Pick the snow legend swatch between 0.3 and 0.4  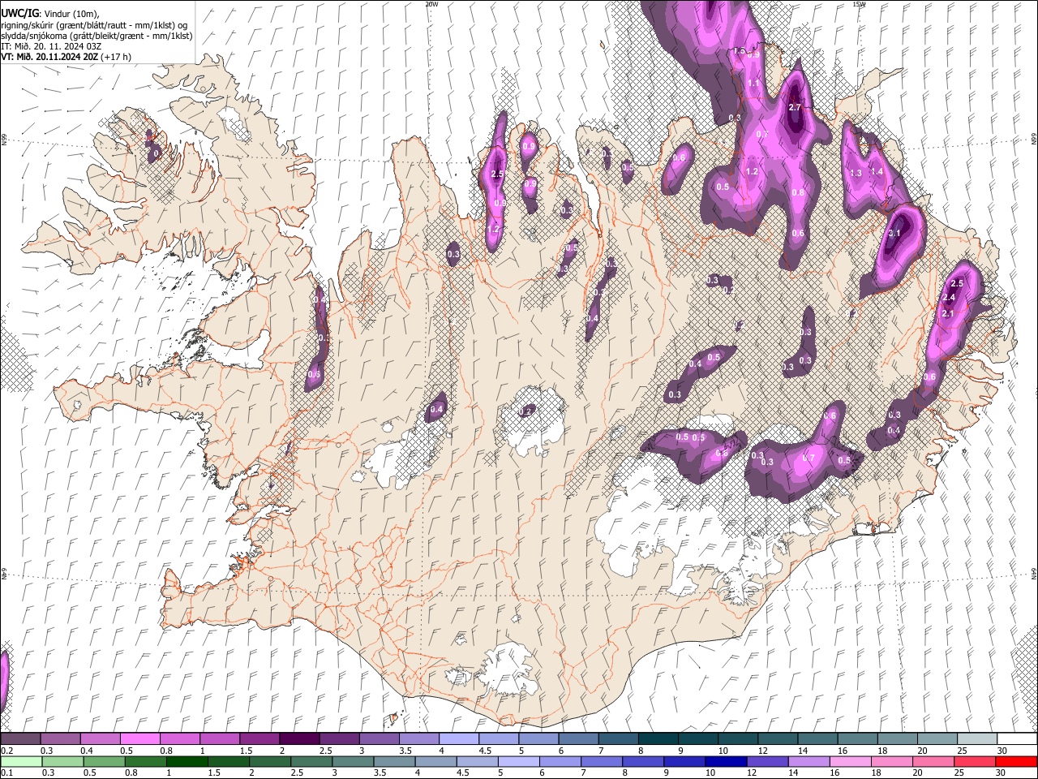tap(60, 738)
